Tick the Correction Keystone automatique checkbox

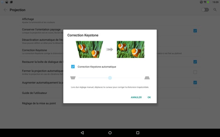[x=73, y=66]
